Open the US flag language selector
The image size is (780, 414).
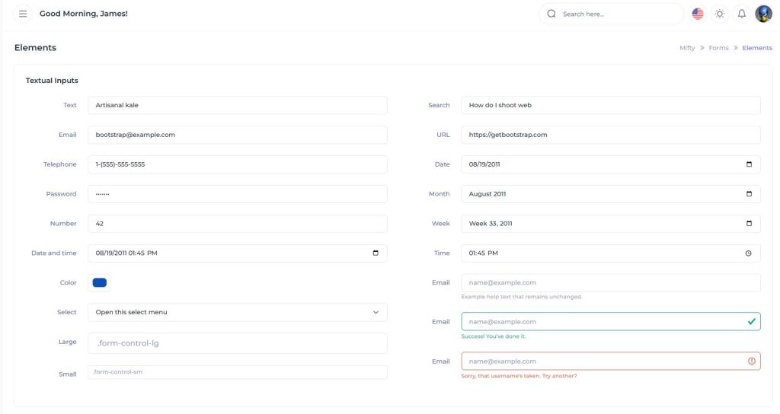[x=697, y=14]
